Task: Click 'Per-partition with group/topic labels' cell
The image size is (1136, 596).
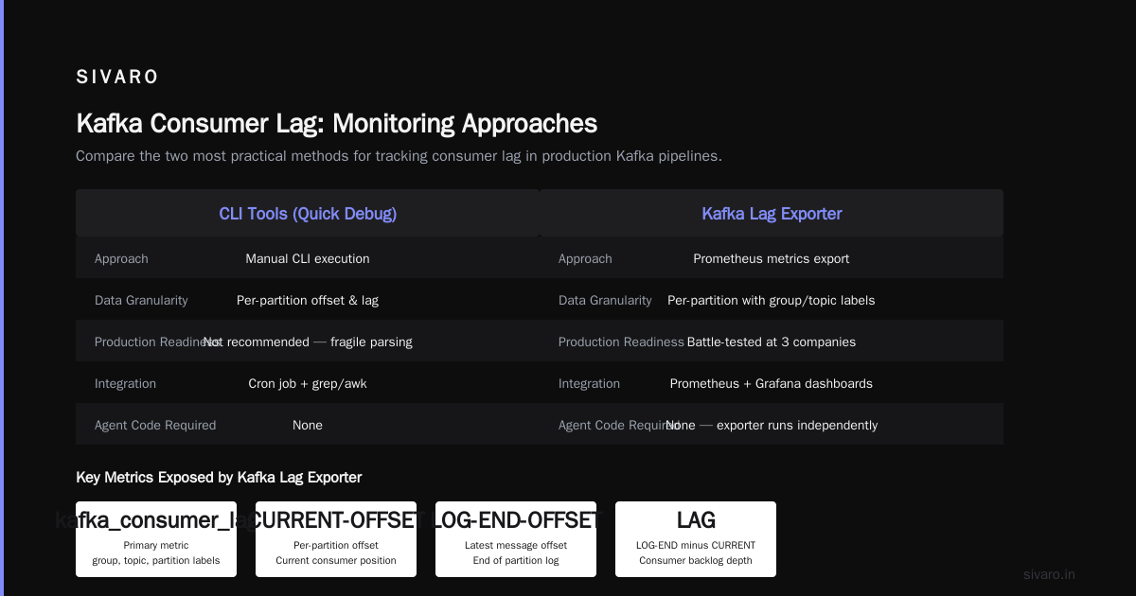Action: (x=772, y=301)
